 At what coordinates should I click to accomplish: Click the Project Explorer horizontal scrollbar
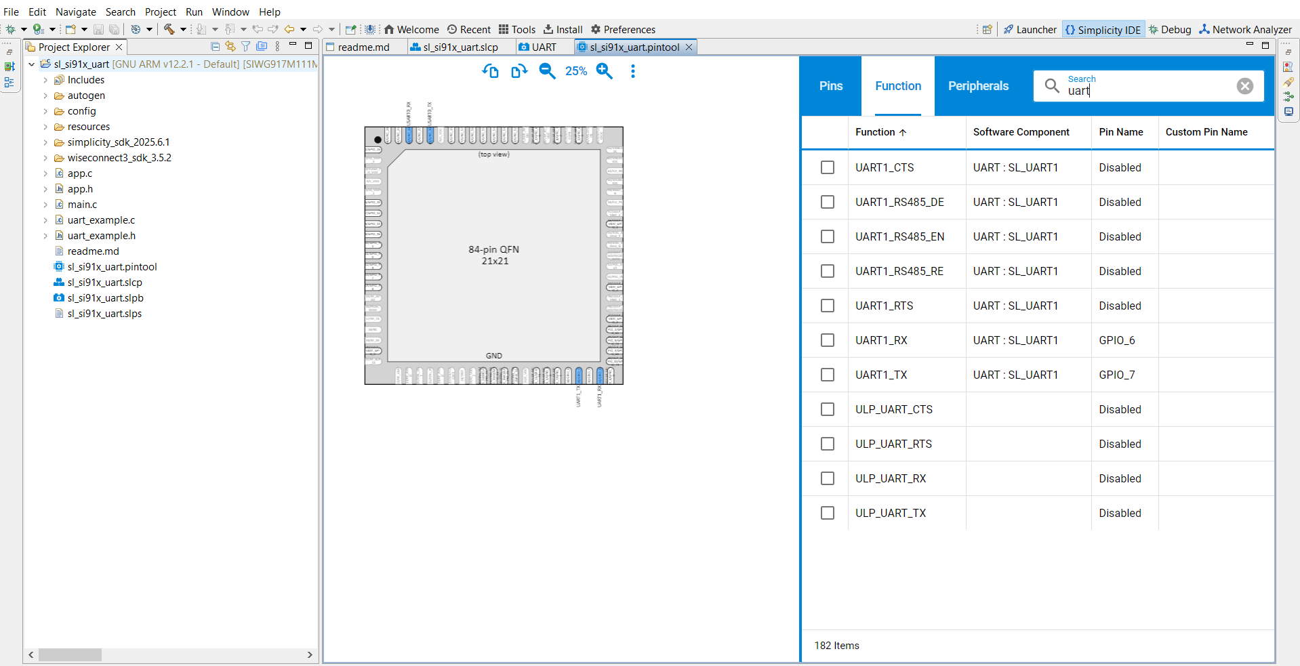click(x=169, y=654)
